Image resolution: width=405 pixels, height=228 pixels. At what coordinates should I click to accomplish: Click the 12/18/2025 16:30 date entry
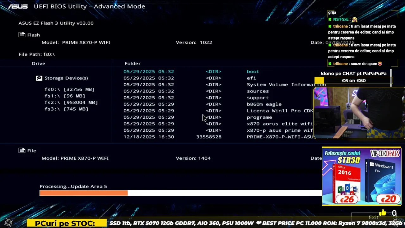149,137
